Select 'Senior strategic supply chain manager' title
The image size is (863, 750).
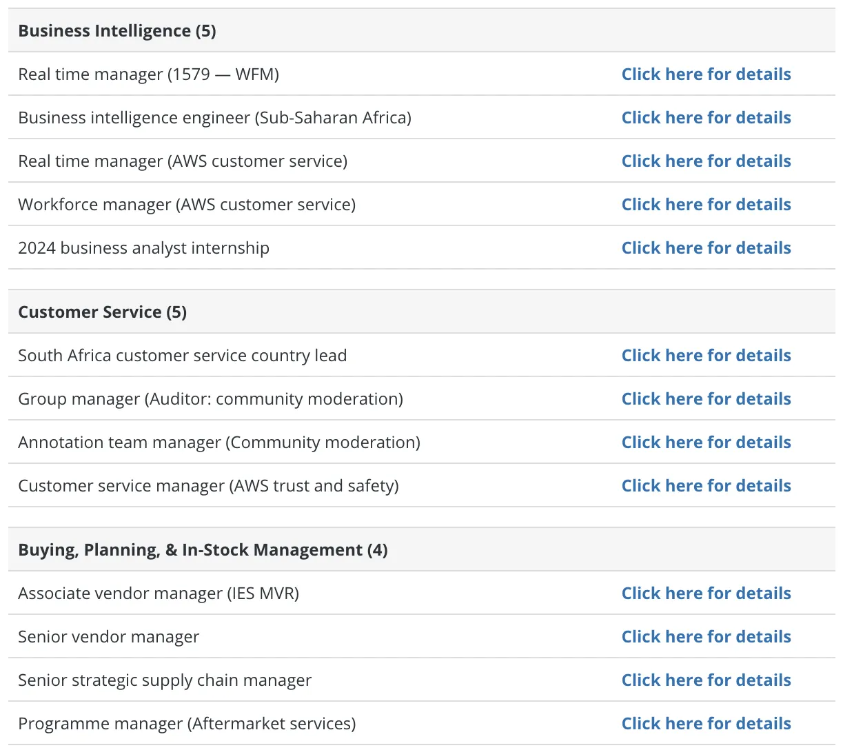[x=165, y=680]
